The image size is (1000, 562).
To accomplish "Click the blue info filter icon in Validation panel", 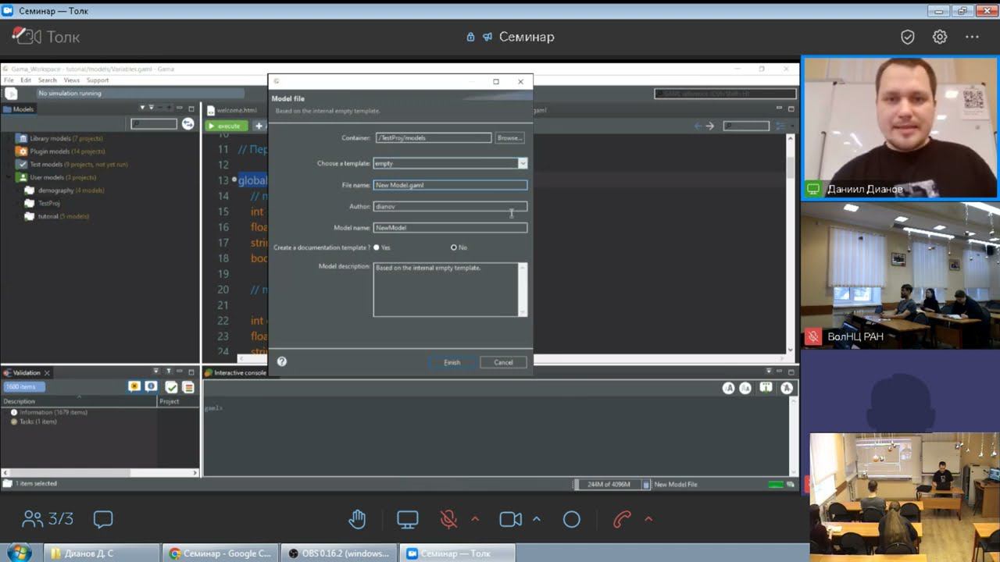I will [150, 386].
